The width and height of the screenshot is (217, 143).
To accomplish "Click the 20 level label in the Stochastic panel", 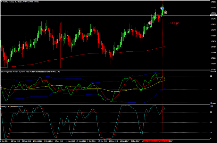I will tap(211, 133).
